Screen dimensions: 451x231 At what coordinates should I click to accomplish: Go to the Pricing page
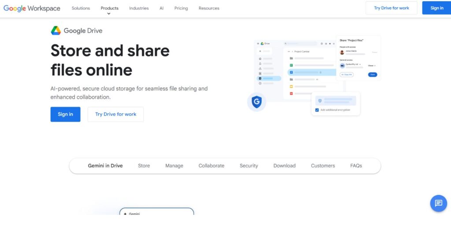click(x=181, y=8)
